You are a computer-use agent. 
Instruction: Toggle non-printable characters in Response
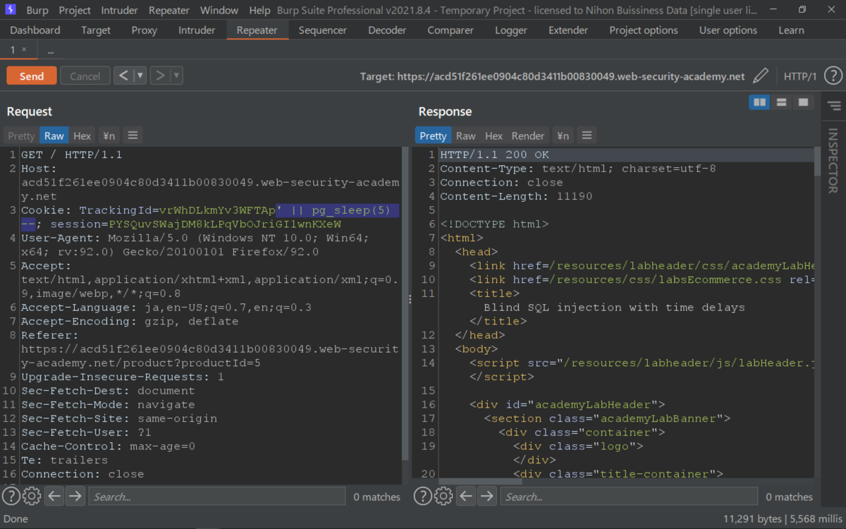tap(563, 135)
